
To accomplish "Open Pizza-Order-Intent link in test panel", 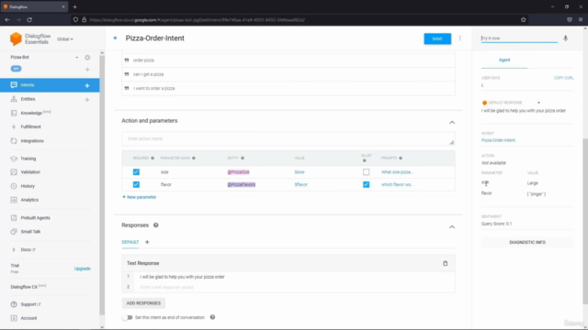I will click(x=498, y=140).
